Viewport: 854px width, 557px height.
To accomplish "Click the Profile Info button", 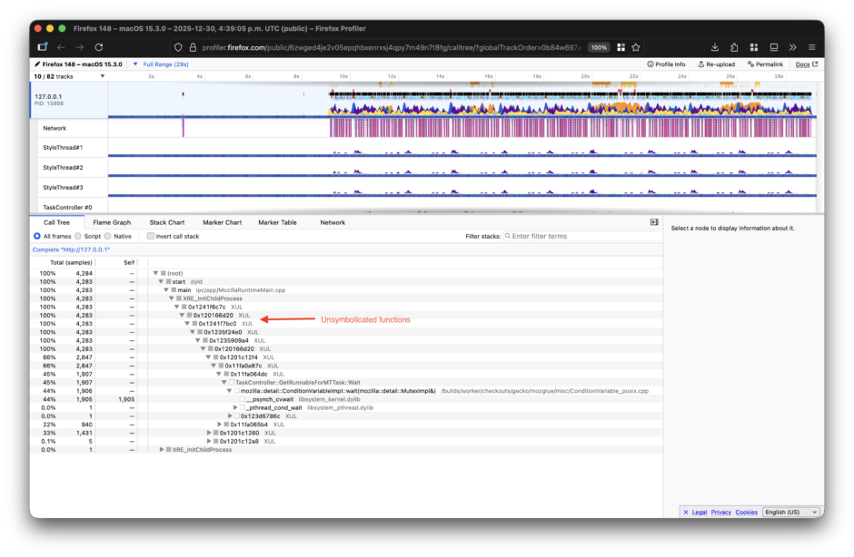I will pos(666,64).
